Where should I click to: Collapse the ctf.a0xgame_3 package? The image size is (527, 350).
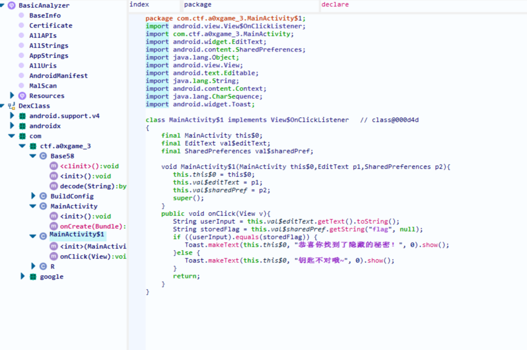tap(22, 146)
